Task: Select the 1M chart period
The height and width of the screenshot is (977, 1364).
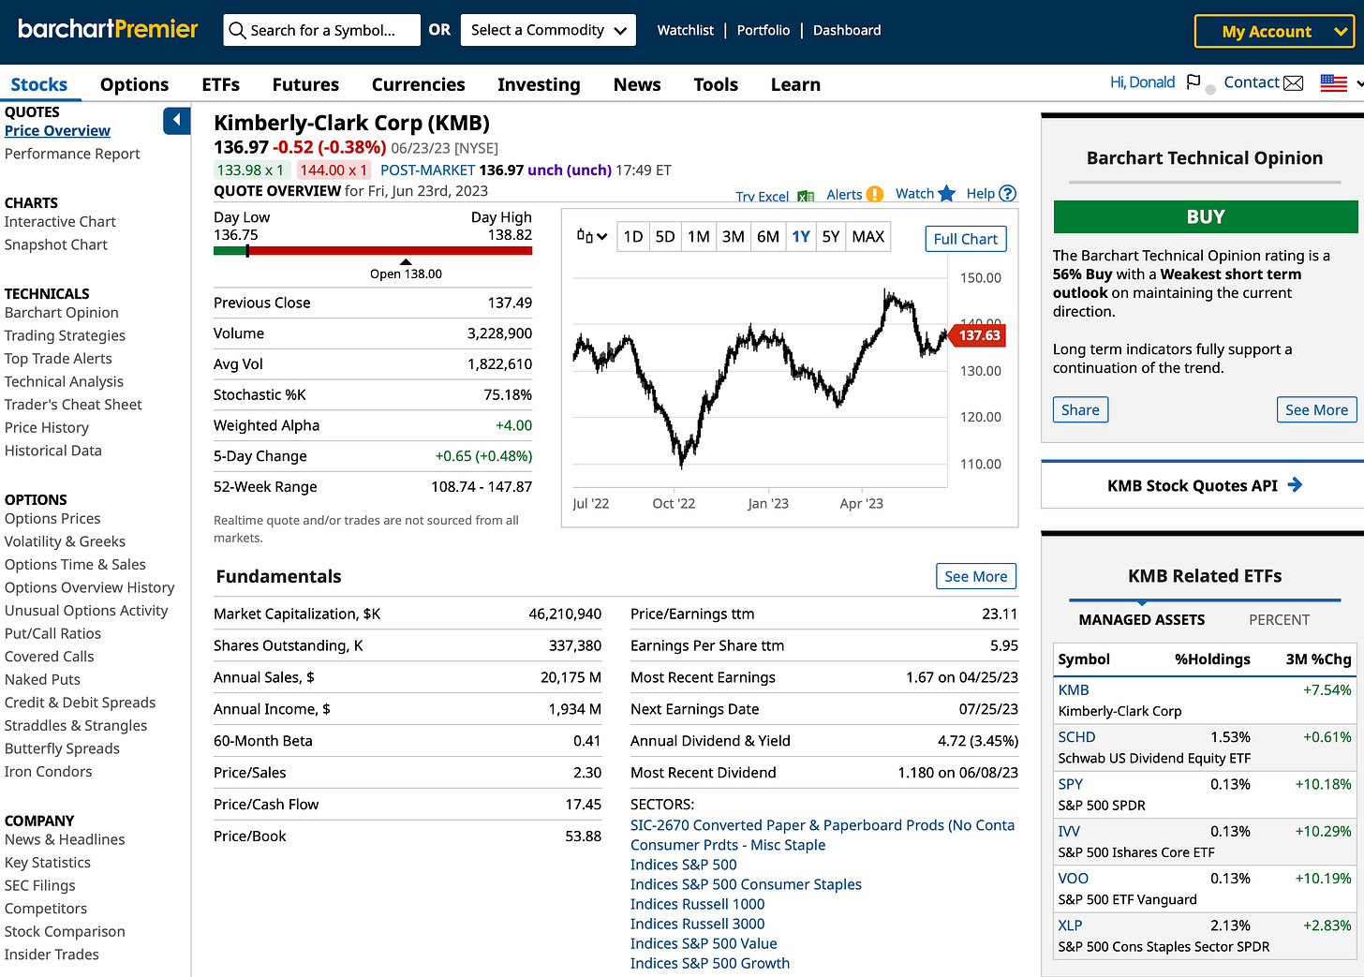Action: tap(699, 236)
